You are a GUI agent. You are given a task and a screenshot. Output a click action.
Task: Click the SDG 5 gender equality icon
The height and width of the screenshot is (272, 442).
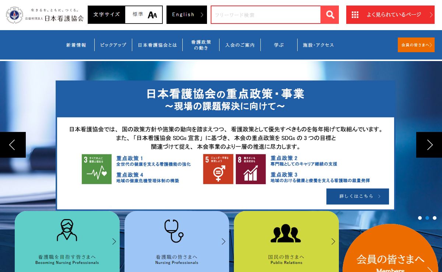point(218,169)
